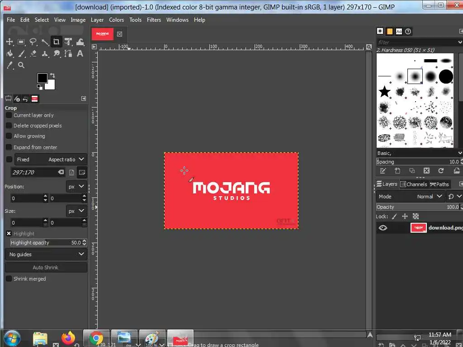
Task: Select the Bucket Fill tool
Action: tap(9, 53)
